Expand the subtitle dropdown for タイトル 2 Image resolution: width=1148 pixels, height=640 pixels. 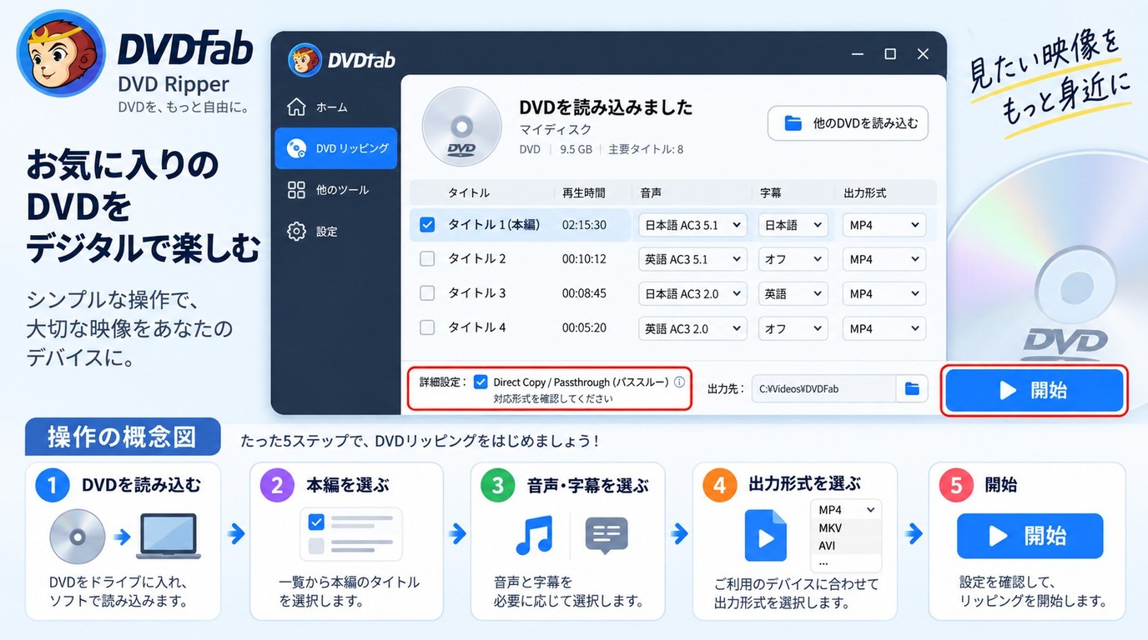(x=793, y=259)
